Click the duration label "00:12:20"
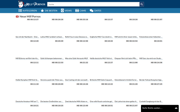Viewport: 180px width, 112px height. (x=34, y=41)
